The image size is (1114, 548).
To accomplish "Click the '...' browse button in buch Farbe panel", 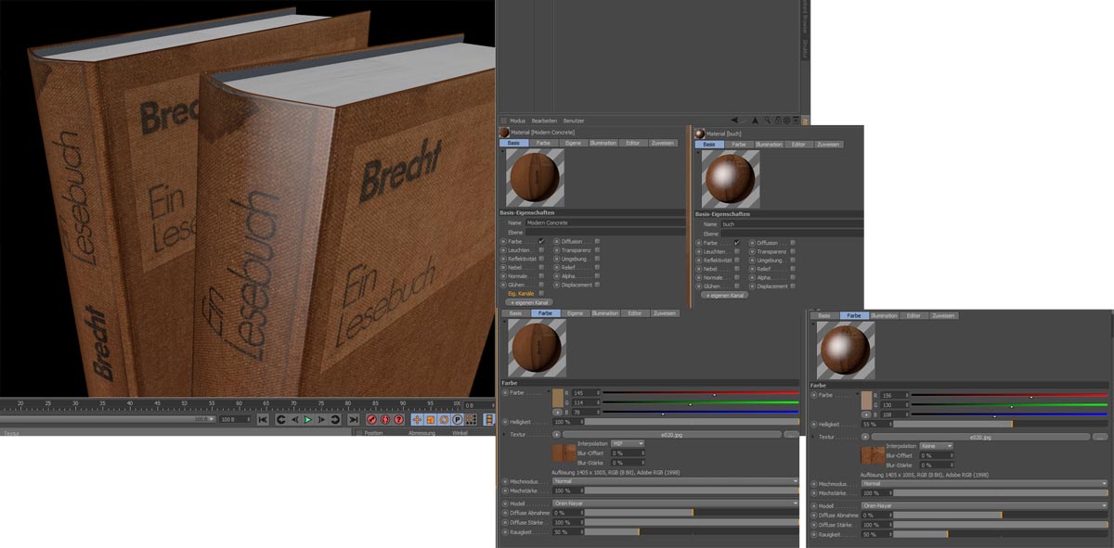I will [x=1099, y=436].
